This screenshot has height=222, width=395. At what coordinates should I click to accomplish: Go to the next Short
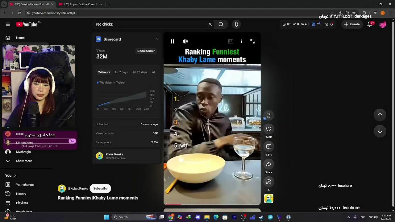(380, 131)
